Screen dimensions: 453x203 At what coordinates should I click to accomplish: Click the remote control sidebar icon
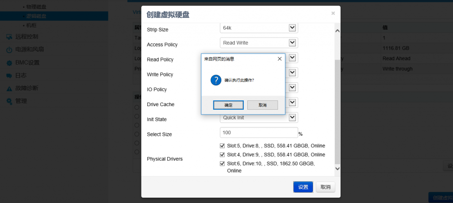click(9, 37)
